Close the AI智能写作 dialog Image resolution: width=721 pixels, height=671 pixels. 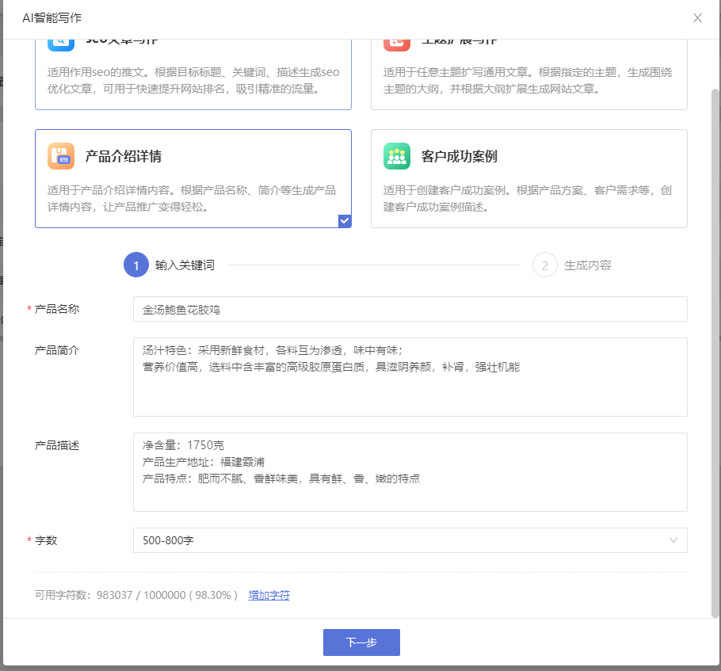pos(697,18)
